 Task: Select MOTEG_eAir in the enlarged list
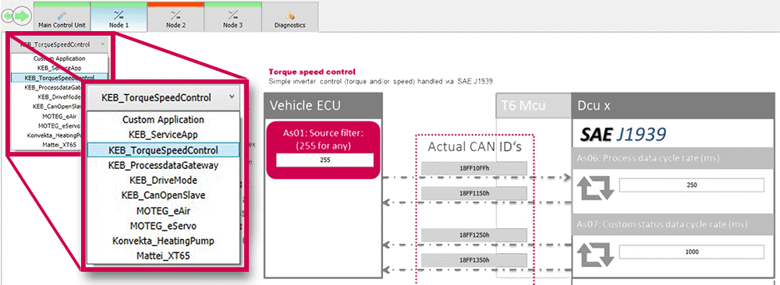click(163, 210)
